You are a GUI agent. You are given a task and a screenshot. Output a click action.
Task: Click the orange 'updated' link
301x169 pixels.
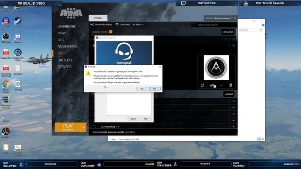pos(130,132)
